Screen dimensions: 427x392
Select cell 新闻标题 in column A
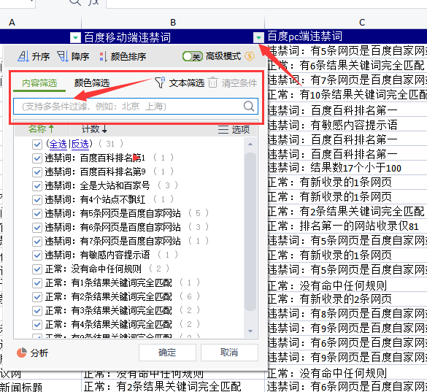[x=41, y=386]
